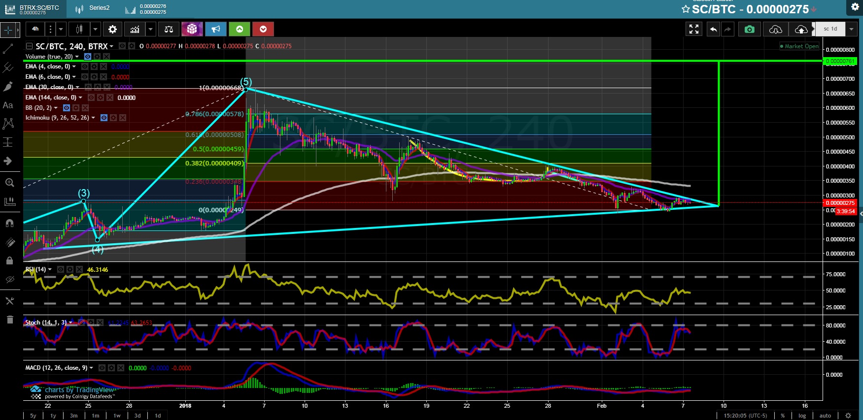This screenshot has height=420, width=863.
Task: Toggle visibility of EMA (4, close, 0)
Action: 85,66
